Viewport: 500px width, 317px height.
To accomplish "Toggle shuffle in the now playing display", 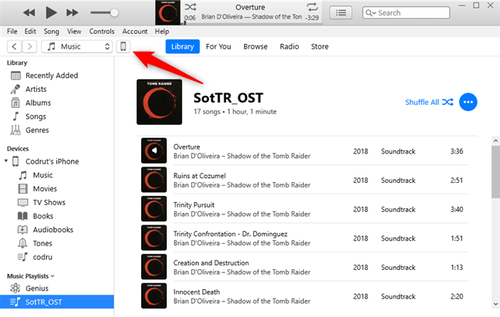I will 191,7.
